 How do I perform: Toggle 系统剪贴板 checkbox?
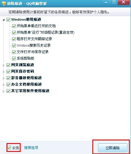coord(14,58)
